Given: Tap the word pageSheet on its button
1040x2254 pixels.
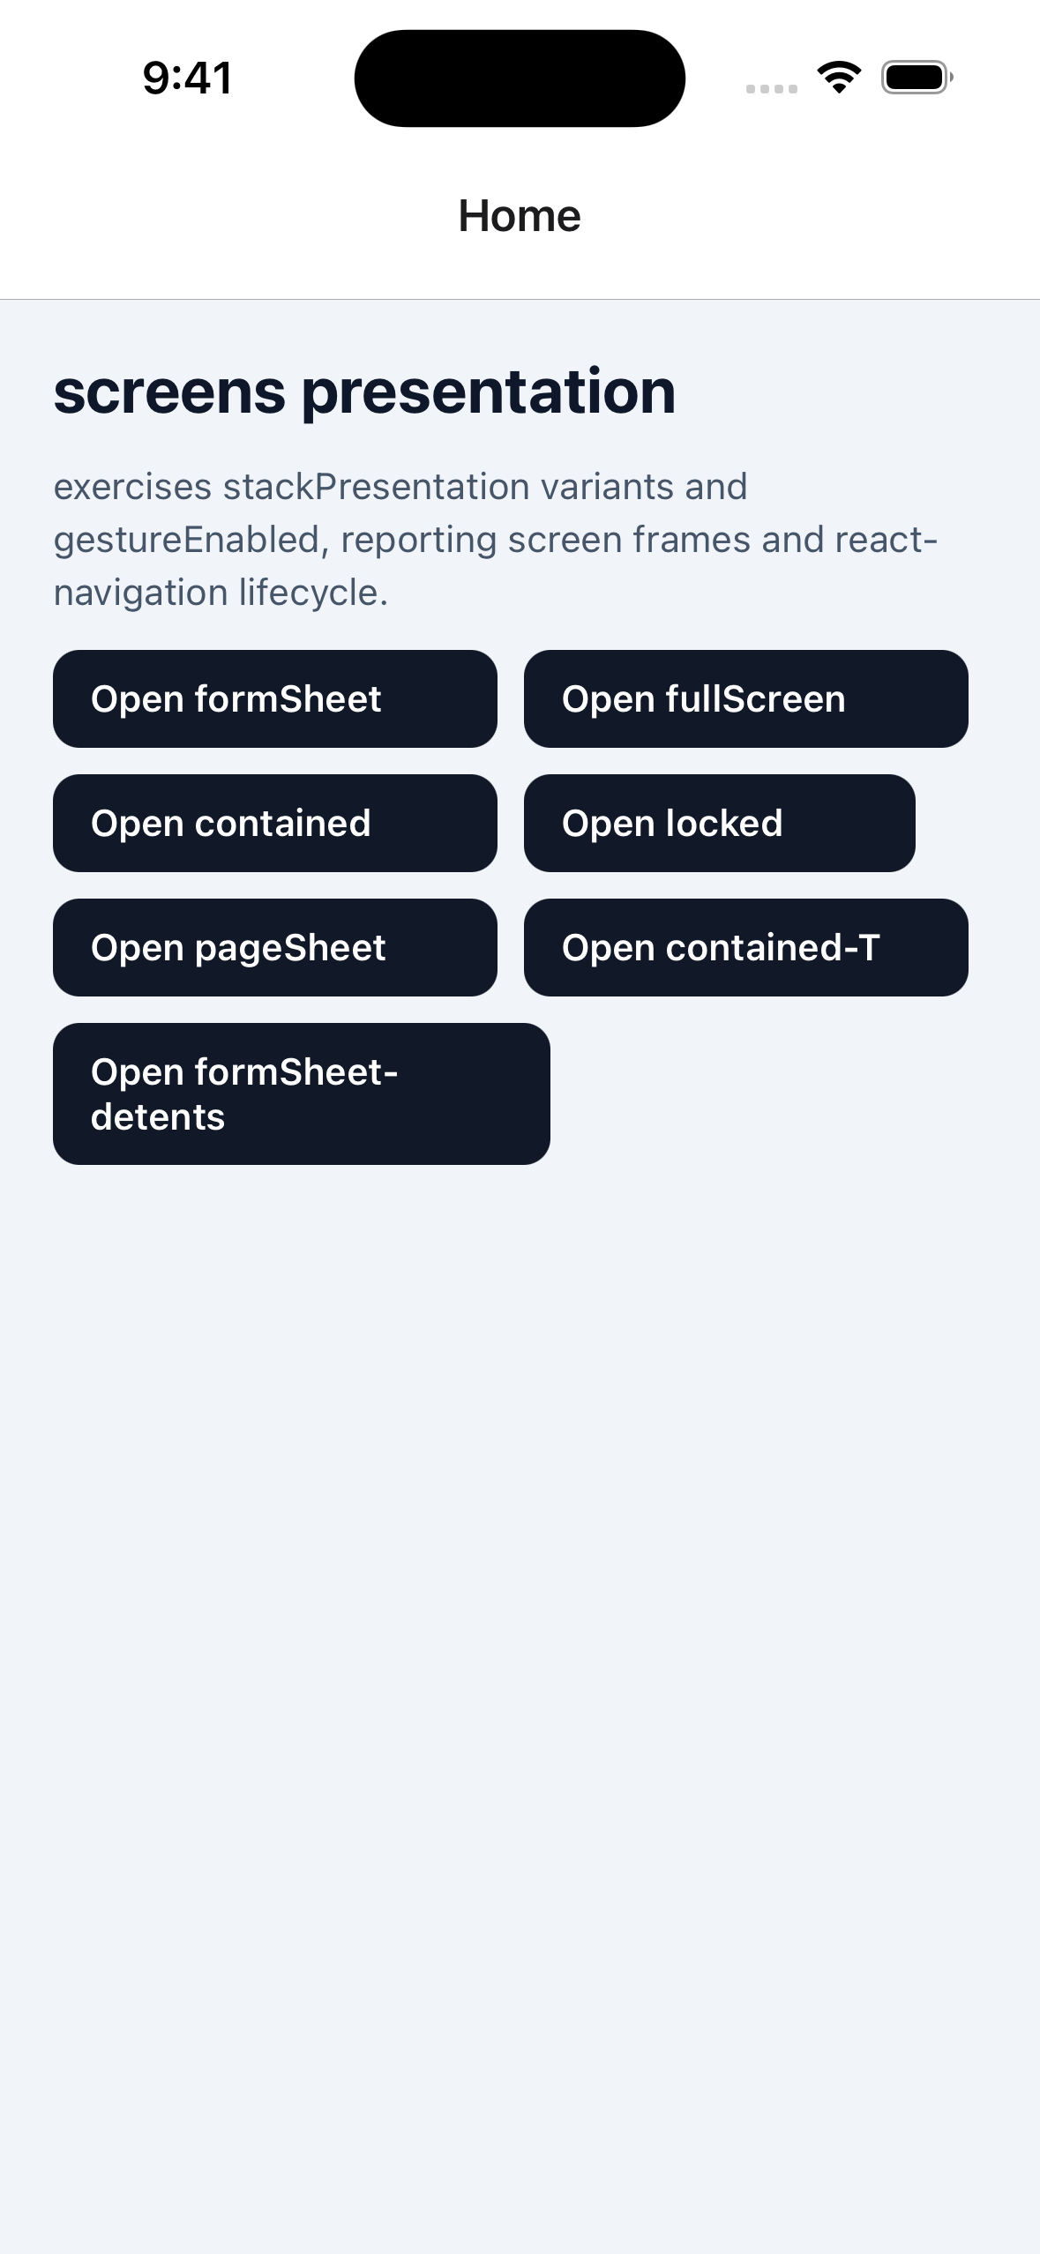Looking at the screenshot, I should pyautogui.click(x=290, y=949).
